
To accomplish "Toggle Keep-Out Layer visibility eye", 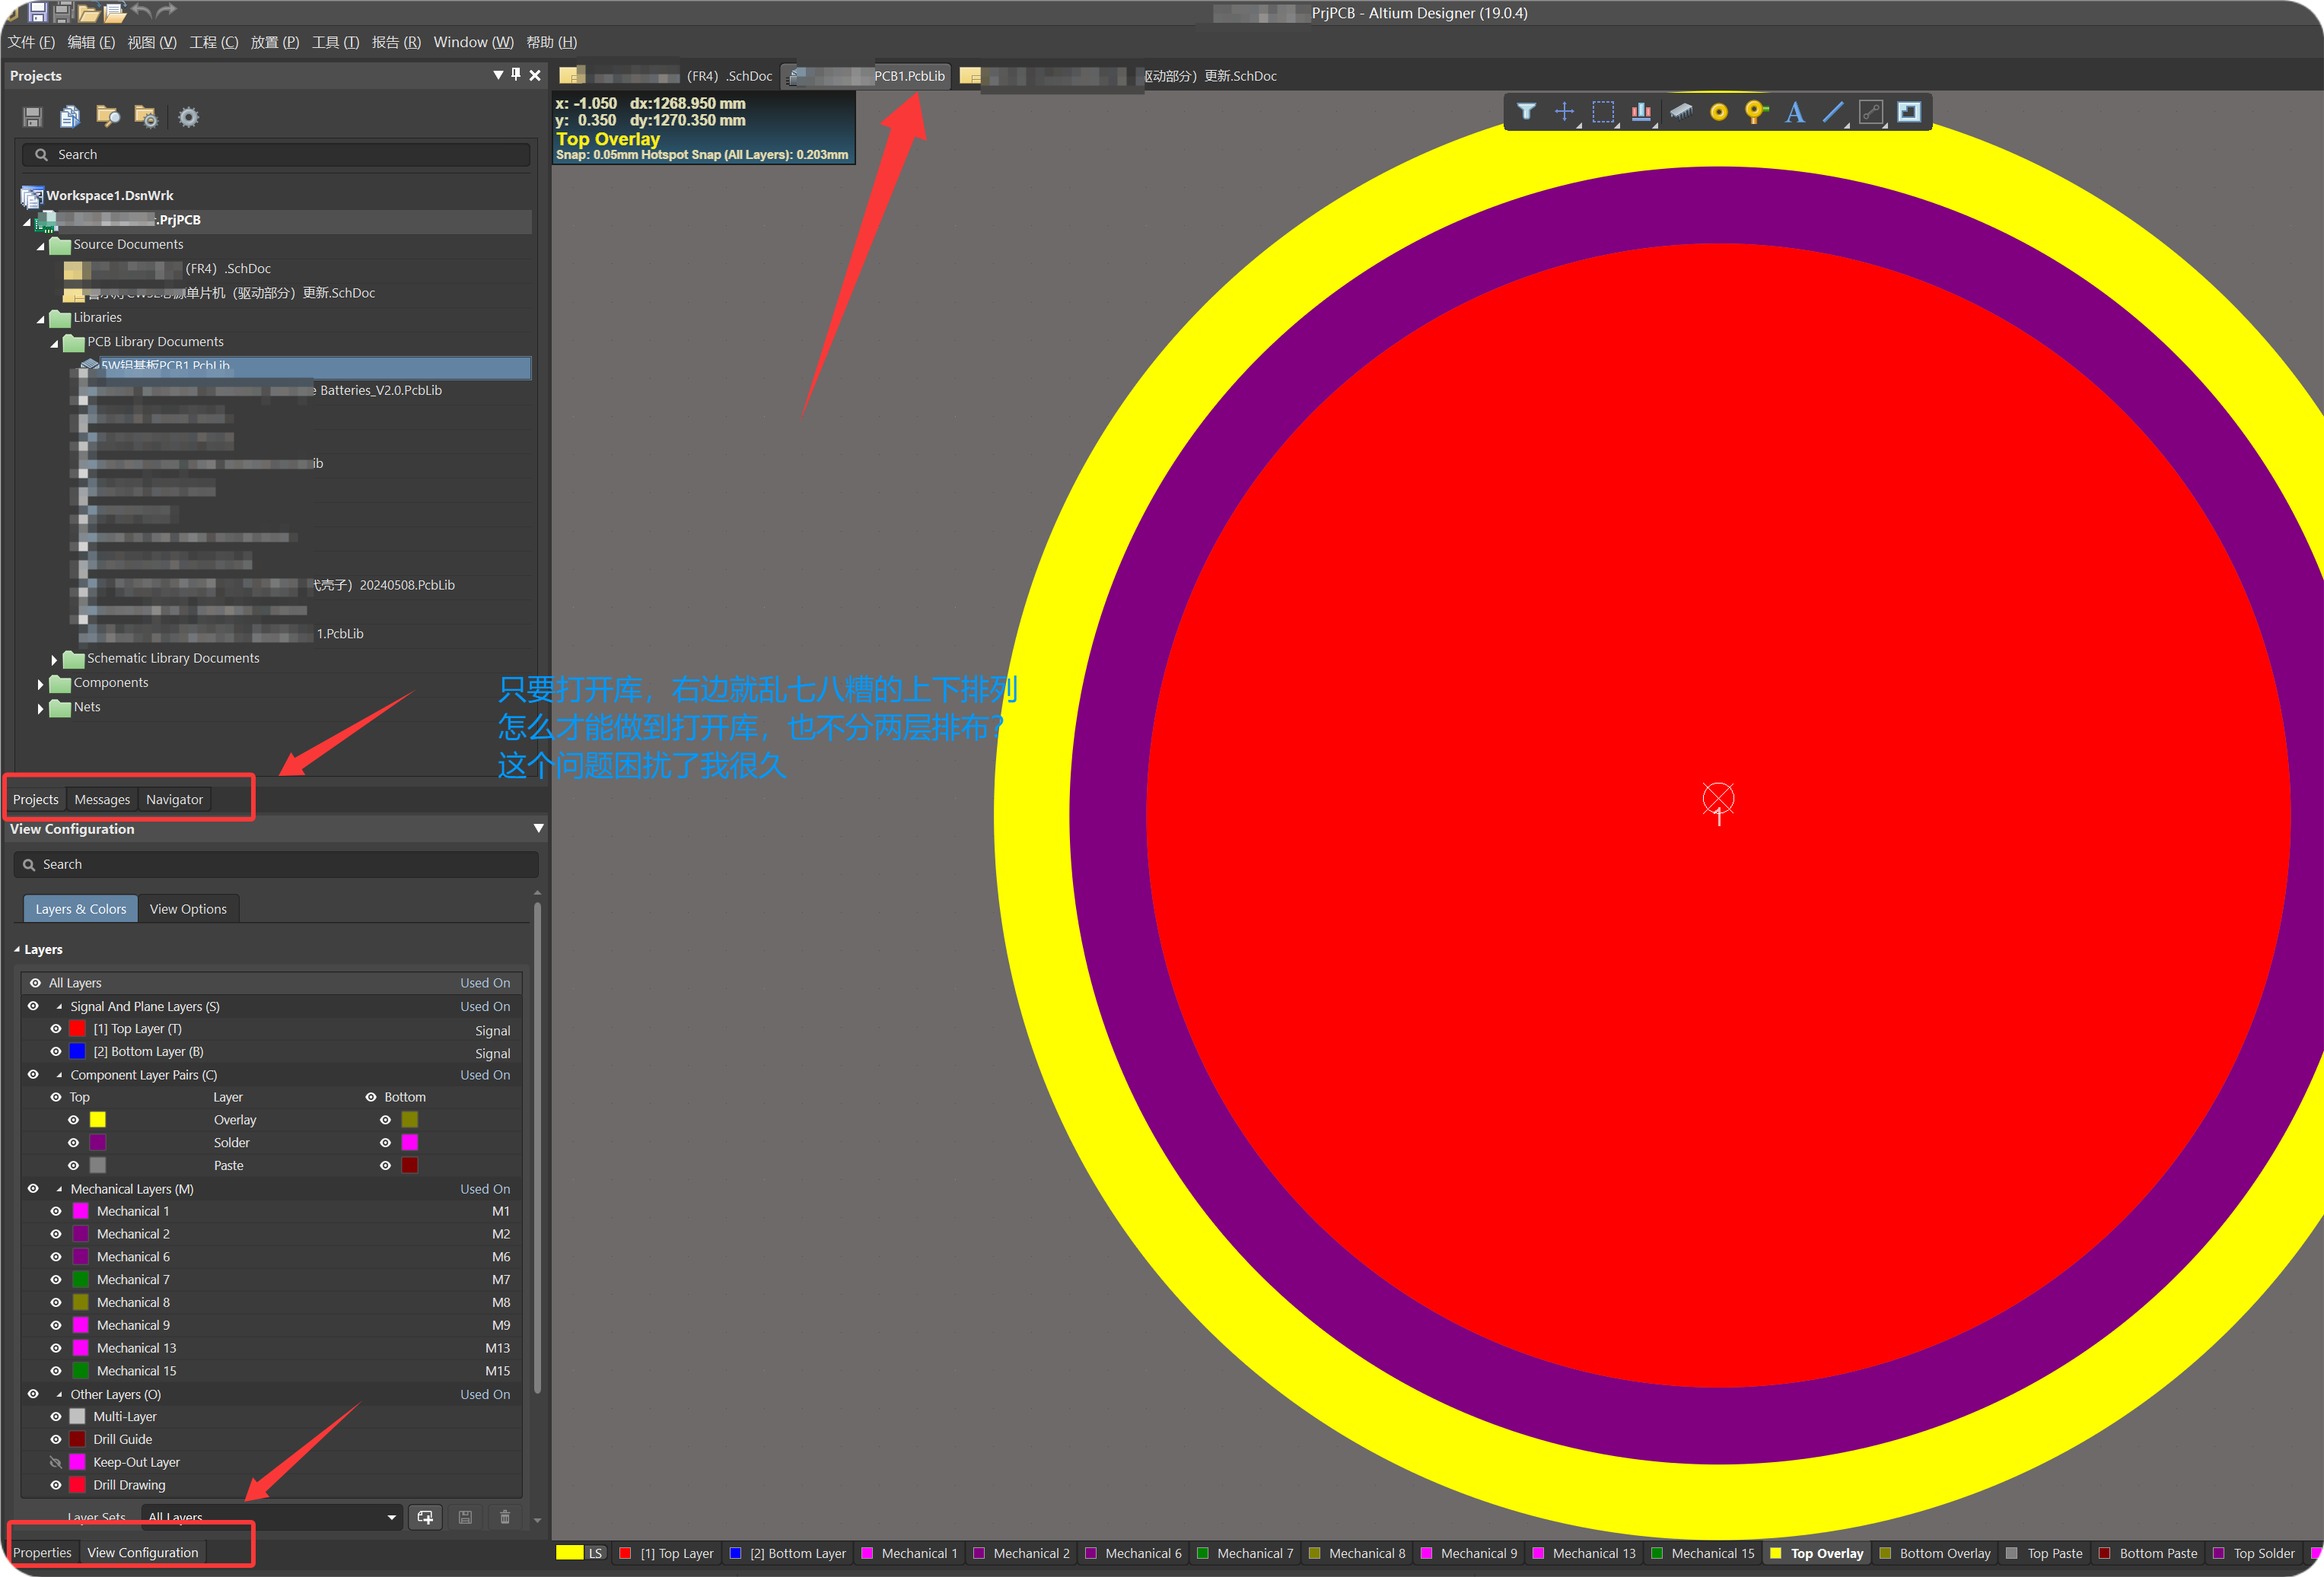I will (56, 1462).
